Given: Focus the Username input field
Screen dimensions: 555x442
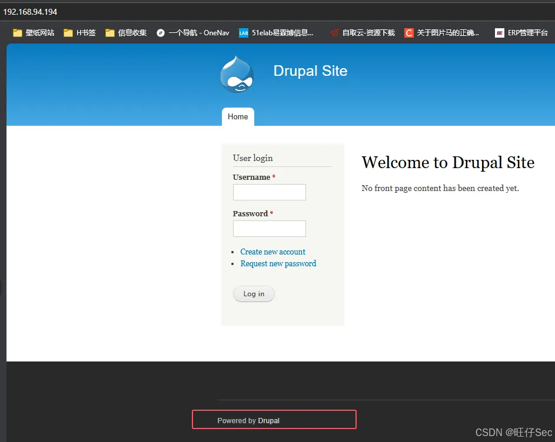Looking at the screenshot, I should click(270, 192).
